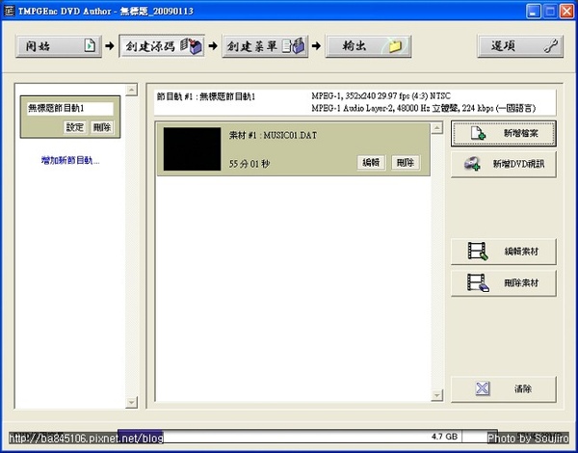Click the filmstrip edit icon

(478, 251)
